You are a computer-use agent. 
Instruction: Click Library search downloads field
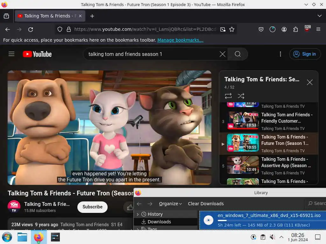pyautogui.click(x=315, y=203)
